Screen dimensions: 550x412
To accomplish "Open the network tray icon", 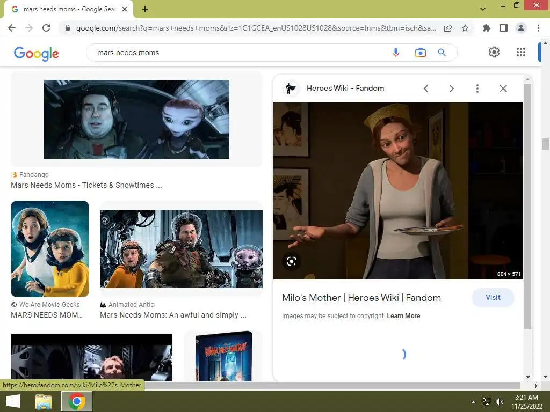I will tap(487, 402).
